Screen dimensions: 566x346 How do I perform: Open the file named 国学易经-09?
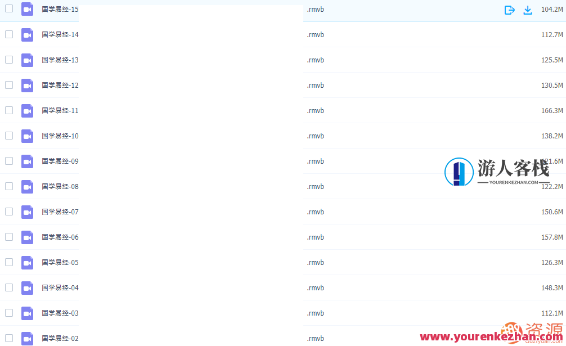click(60, 161)
